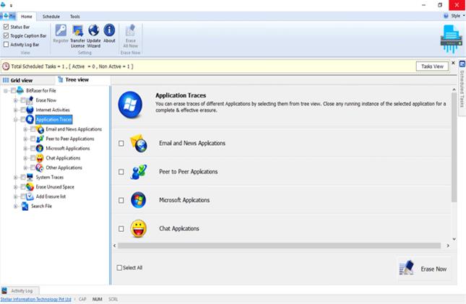
Task: Switch to the Schedule ribbon tab
Action: (51, 16)
